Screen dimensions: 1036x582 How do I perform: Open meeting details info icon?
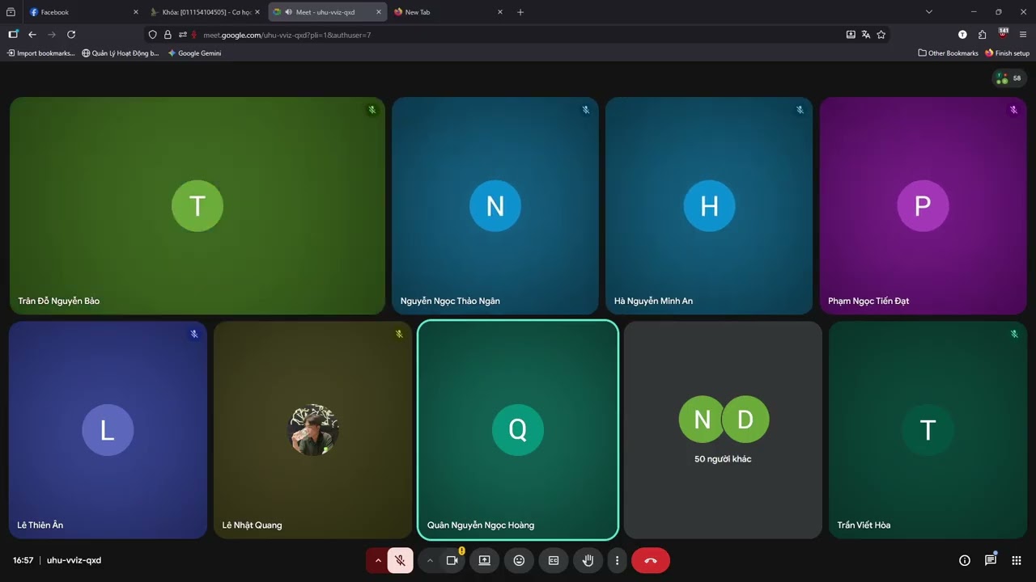[x=965, y=560]
